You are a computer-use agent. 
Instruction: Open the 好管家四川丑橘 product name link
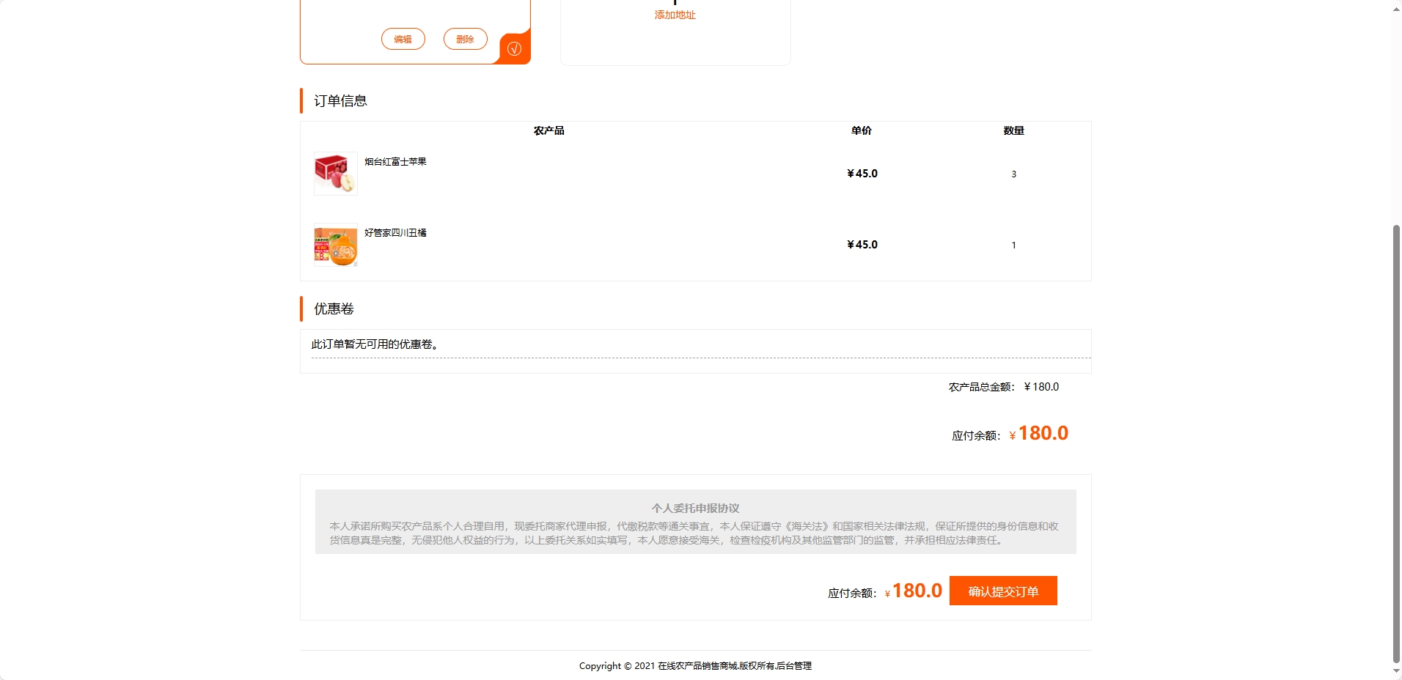point(396,233)
